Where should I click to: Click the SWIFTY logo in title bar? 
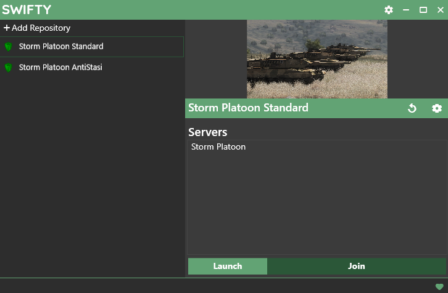[27, 10]
